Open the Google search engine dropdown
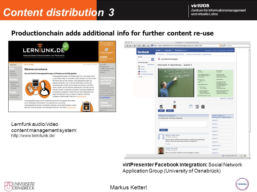Viewport: 257px width, 192px height. pos(225,46)
